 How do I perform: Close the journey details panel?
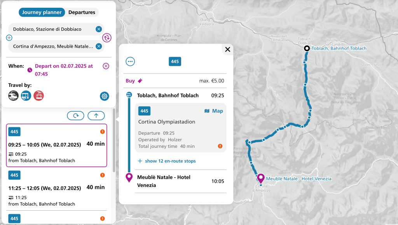click(228, 49)
